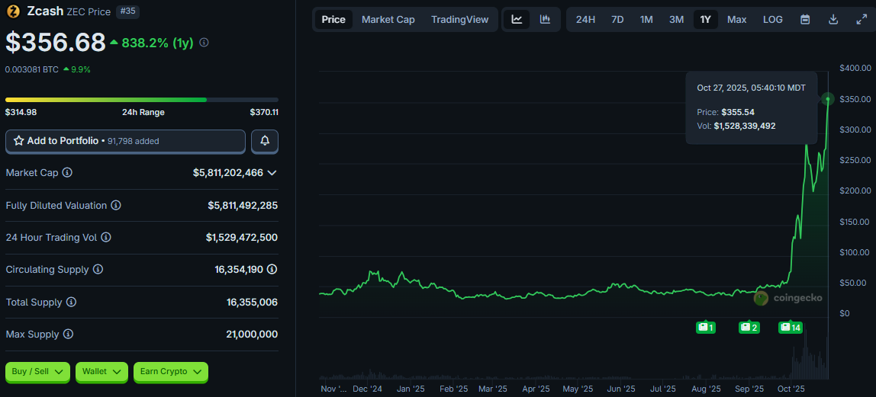Open the Buy / Sell dropdown
This screenshot has width=876, height=397.
click(37, 372)
